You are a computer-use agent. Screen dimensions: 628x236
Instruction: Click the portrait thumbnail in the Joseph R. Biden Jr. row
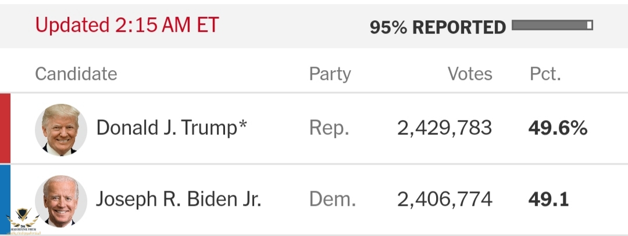coord(61,201)
